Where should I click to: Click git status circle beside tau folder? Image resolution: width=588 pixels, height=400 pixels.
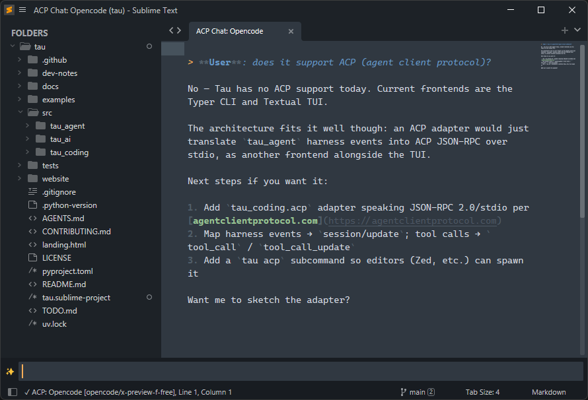pyautogui.click(x=149, y=46)
